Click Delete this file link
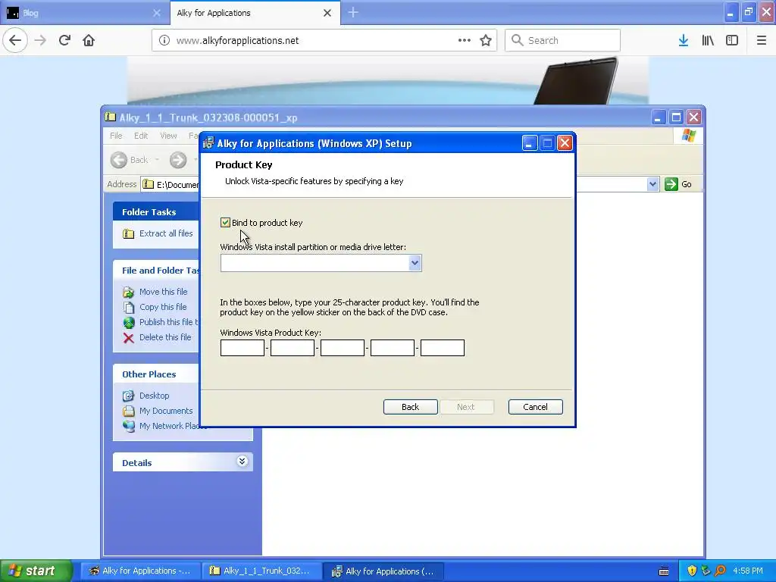776x582 pixels. point(164,337)
